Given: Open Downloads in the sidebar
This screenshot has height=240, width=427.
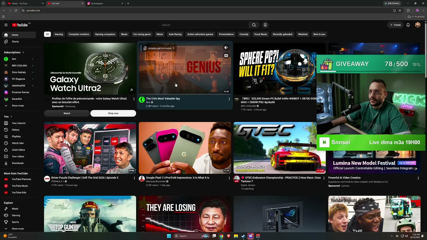Looking at the screenshot, I should (19, 163).
